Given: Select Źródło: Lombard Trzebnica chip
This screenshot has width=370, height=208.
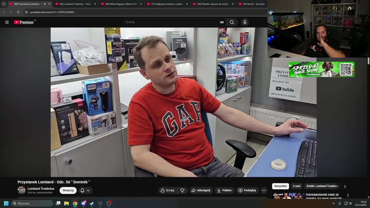Looking at the screenshot, I should [x=322, y=186].
